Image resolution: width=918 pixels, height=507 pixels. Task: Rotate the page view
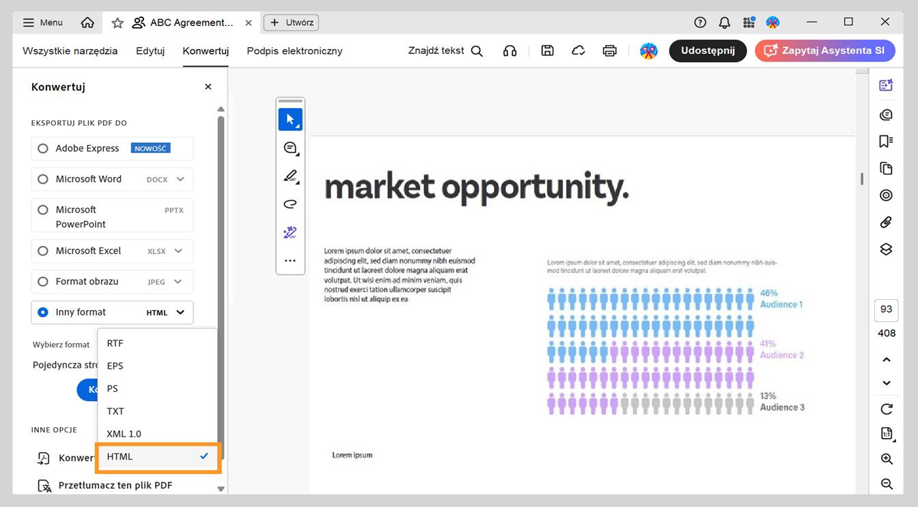pos(887,409)
